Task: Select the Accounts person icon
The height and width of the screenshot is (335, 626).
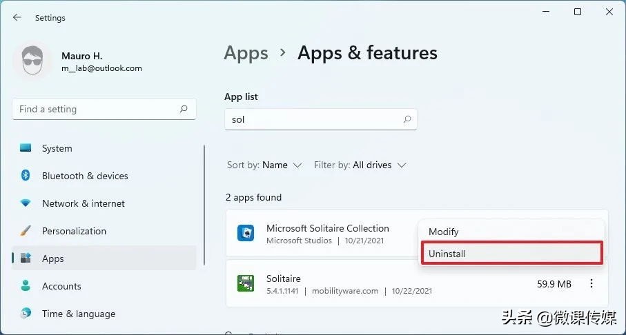Action: point(26,285)
